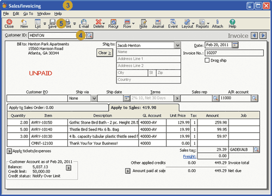Open the Edit menu

click(16, 14)
